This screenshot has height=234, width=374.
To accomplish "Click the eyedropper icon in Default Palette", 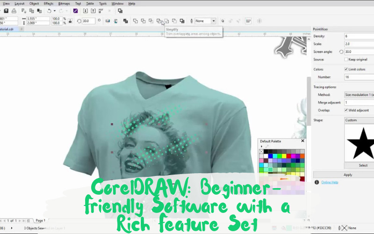I will 266,146.
